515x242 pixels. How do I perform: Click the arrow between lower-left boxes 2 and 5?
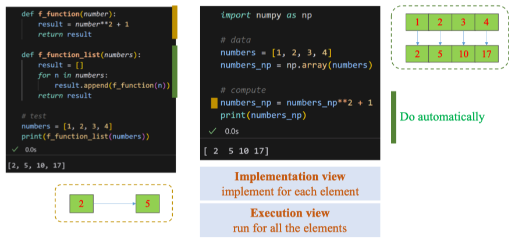click(x=114, y=204)
